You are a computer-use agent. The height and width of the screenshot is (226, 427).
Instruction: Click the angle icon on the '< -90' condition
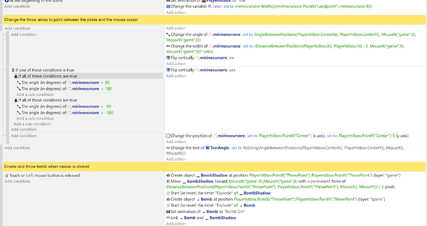19,106
